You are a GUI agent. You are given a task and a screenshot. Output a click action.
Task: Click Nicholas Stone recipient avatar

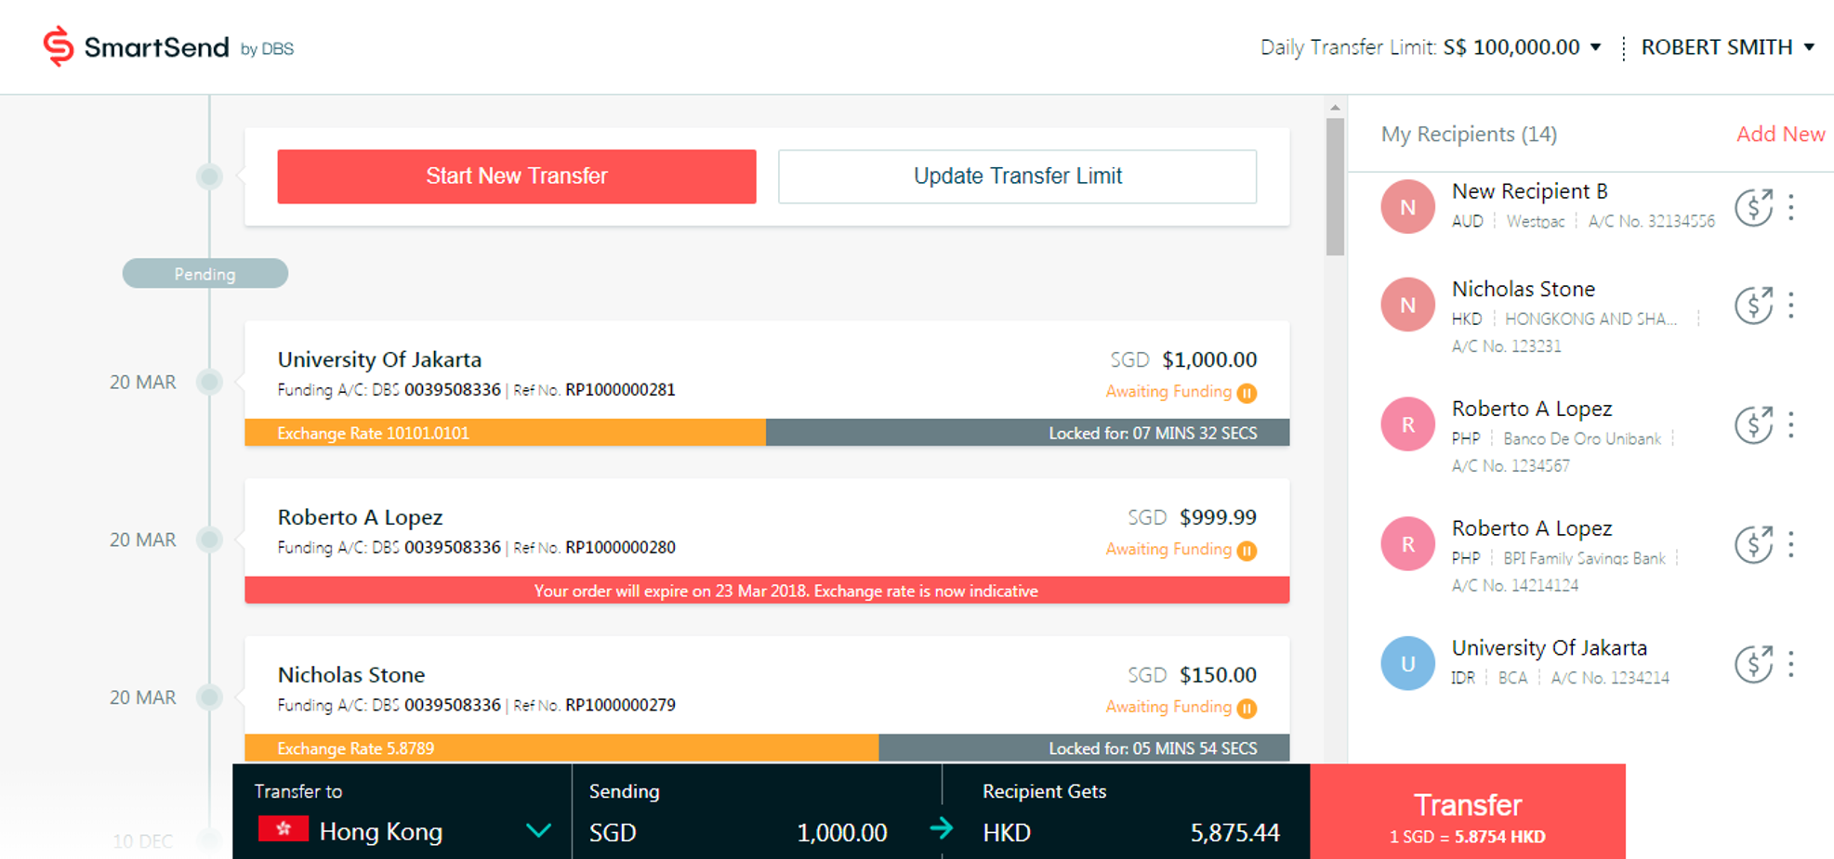pyautogui.click(x=1407, y=305)
